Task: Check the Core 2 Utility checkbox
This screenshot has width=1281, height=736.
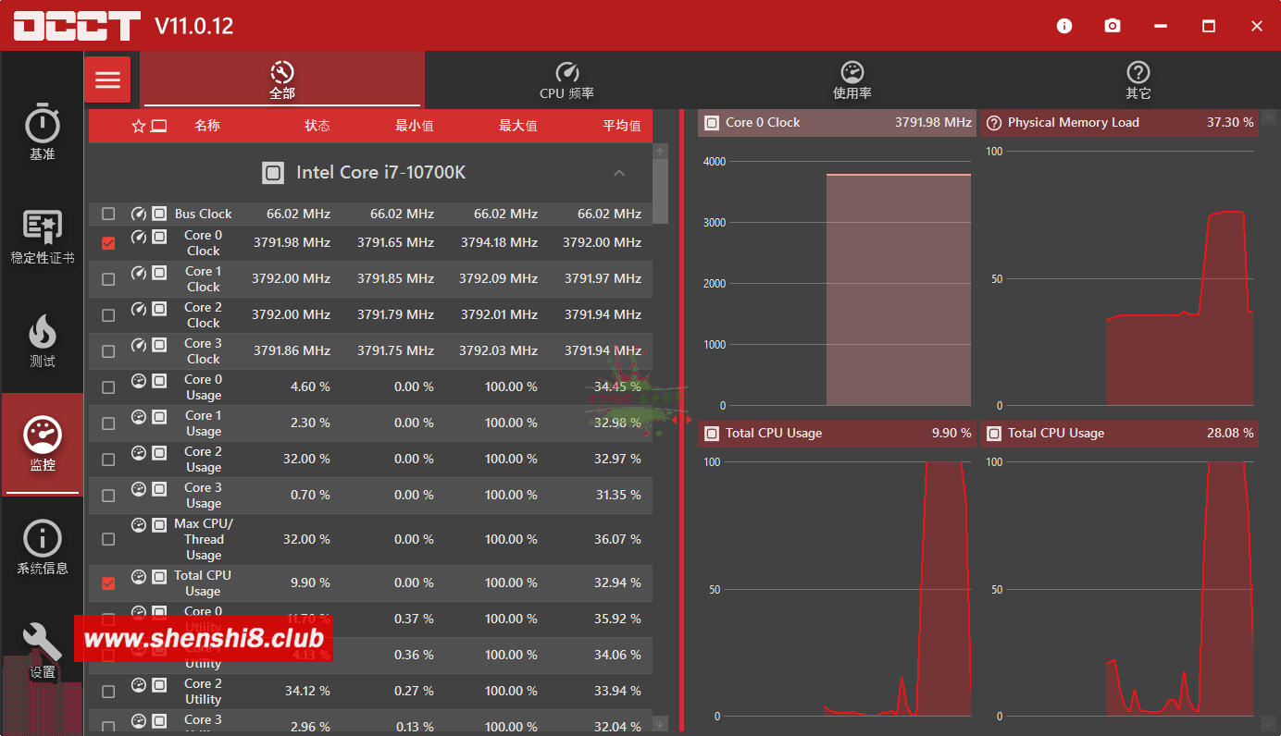Action: point(108,692)
